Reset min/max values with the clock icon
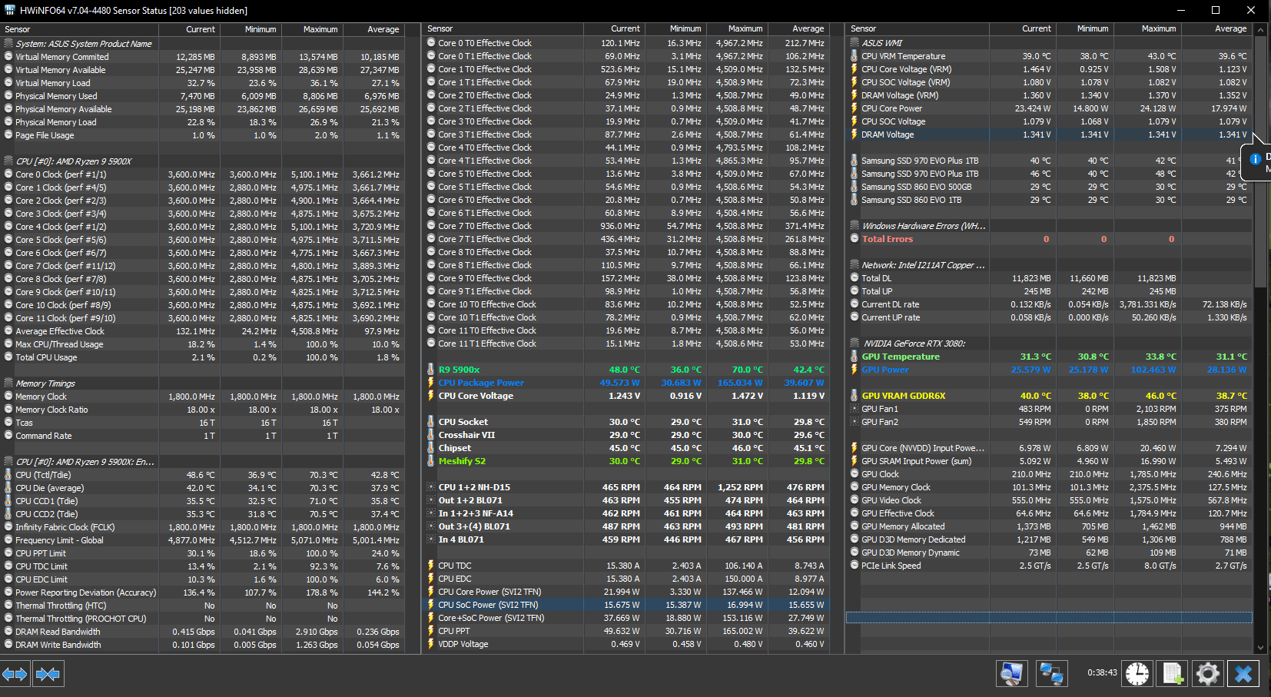The image size is (1271, 697). tap(1137, 674)
